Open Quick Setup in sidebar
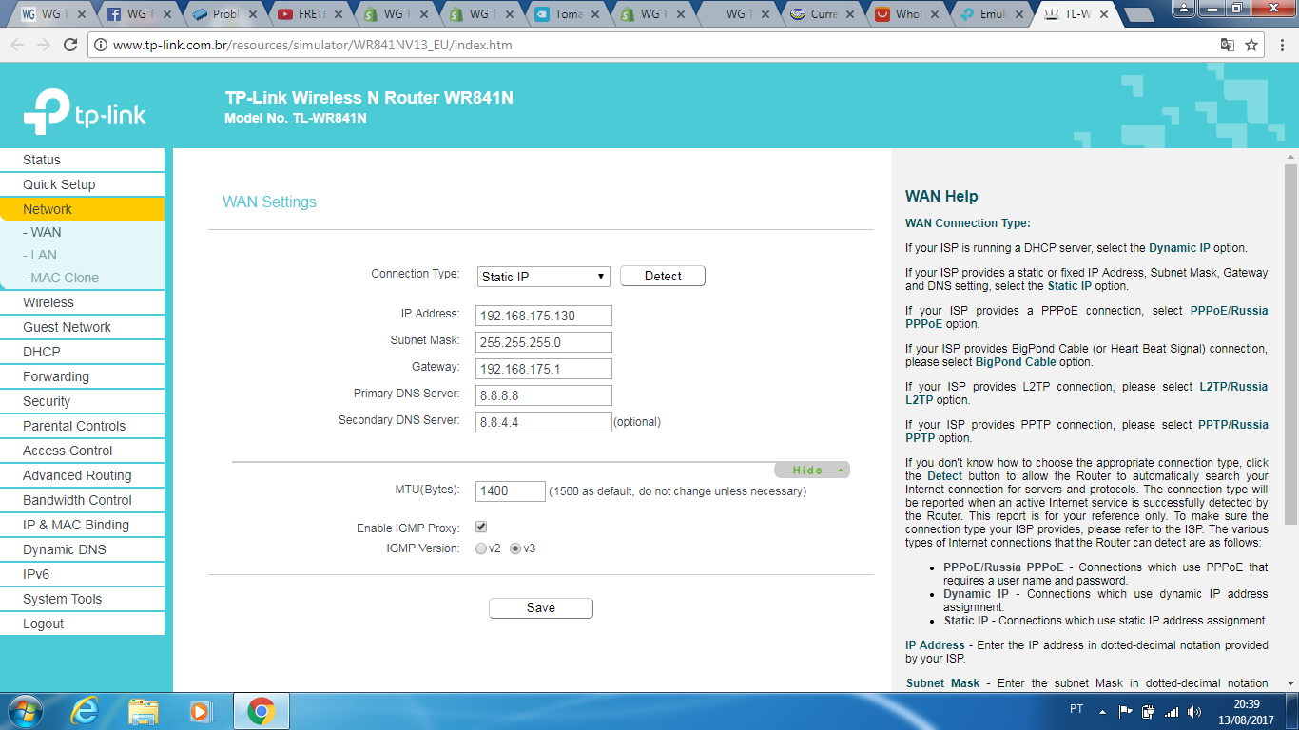 click(82, 184)
